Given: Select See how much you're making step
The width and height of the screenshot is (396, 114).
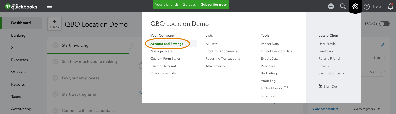Looking at the screenshot, I should coord(88,62).
